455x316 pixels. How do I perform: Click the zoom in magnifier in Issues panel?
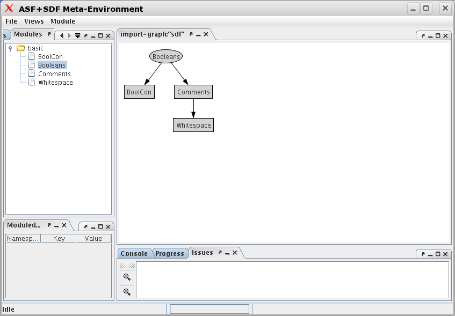(x=127, y=277)
